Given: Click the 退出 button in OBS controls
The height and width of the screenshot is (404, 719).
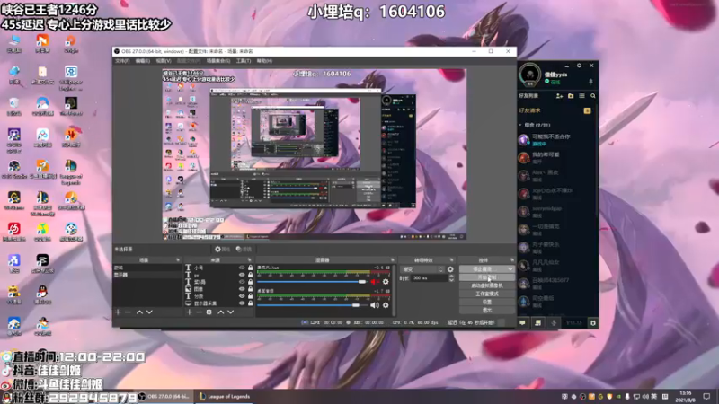Looking at the screenshot, I should (486, 311).
